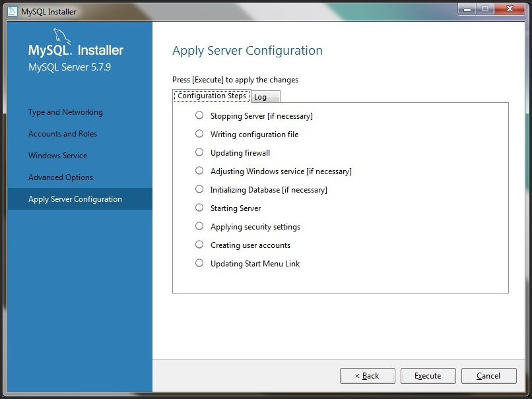Viewport: 532px width, 399px height.
Task: Click the 'Writing configuration file' text
Action: [255, 135]
